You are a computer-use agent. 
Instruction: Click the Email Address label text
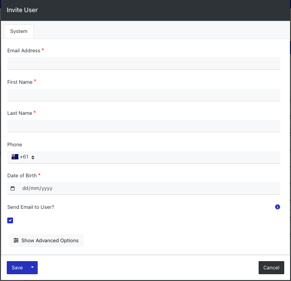click(x=24, y=50)
